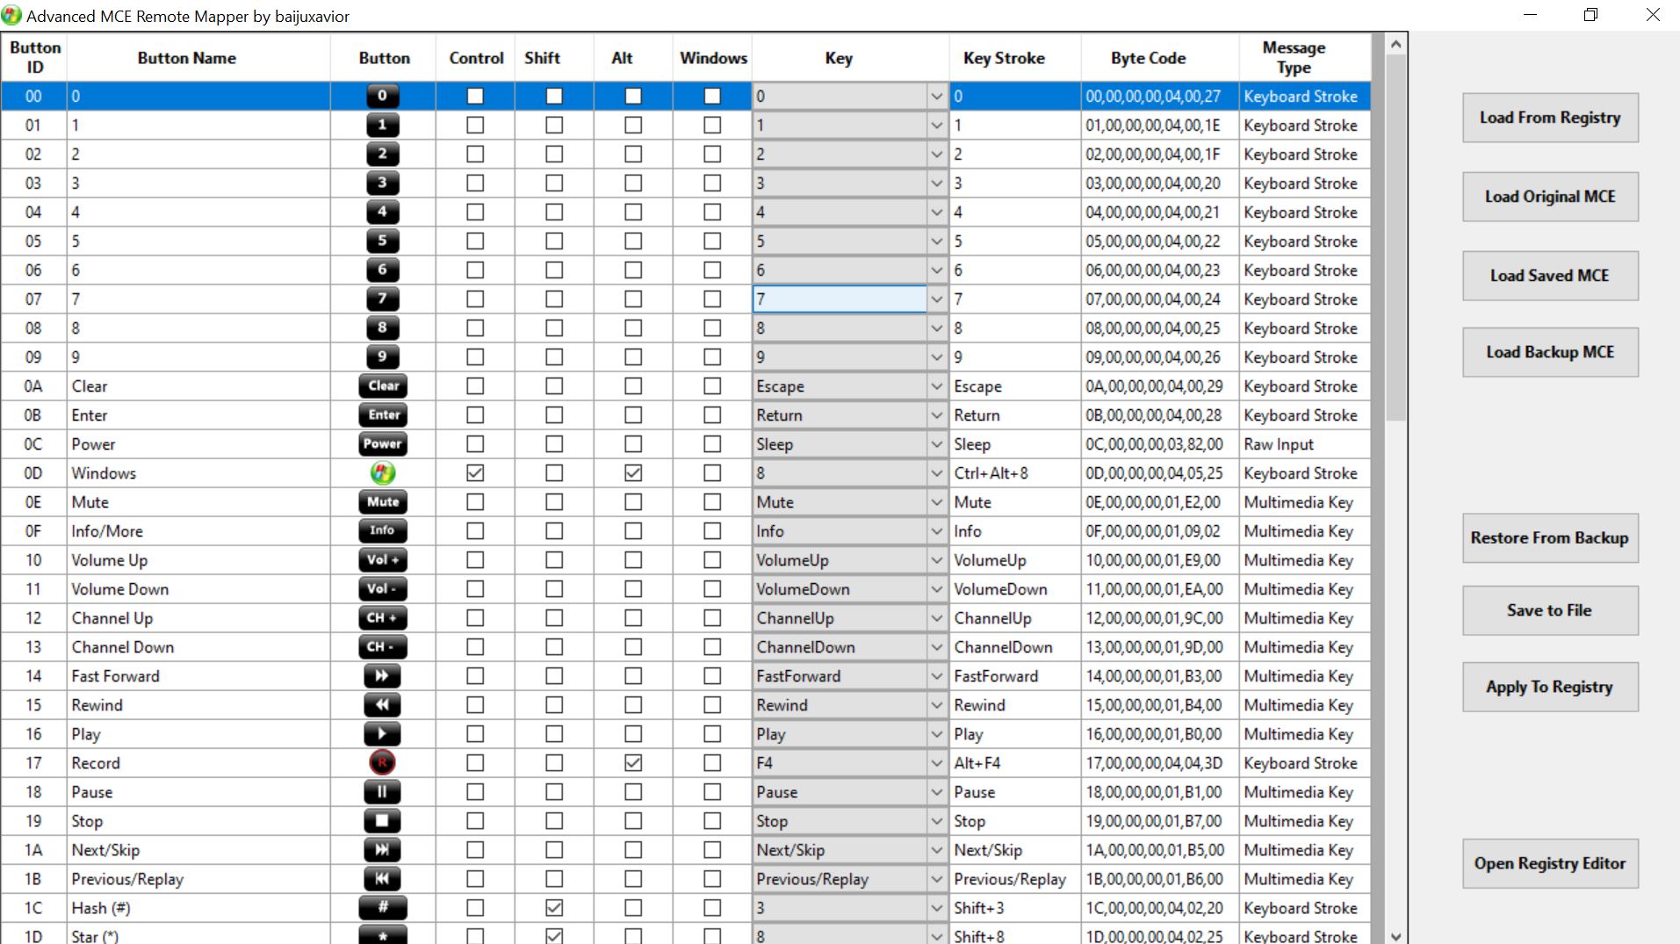Viewport: 1680px width, 944px height.
Task: Click the Clear remote button icon
Action: pos(382,386)
